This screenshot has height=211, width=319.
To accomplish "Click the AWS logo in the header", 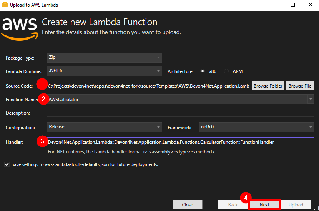I will tap(20, 29).
